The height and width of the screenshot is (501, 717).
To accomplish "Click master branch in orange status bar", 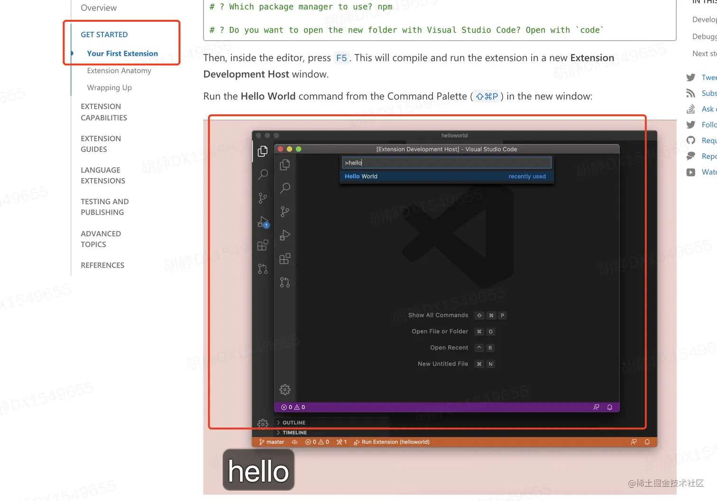I will pos(272,442).
